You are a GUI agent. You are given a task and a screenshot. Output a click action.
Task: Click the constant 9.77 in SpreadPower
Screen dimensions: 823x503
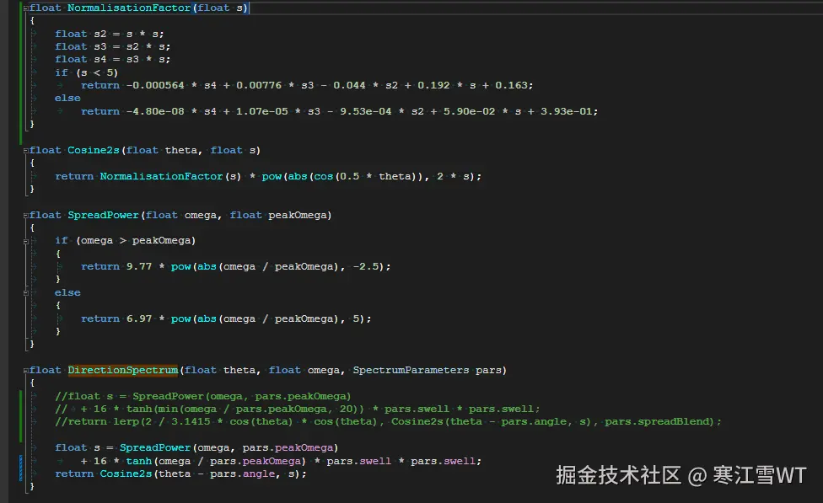pyautogui.click(x=140, y=266)
